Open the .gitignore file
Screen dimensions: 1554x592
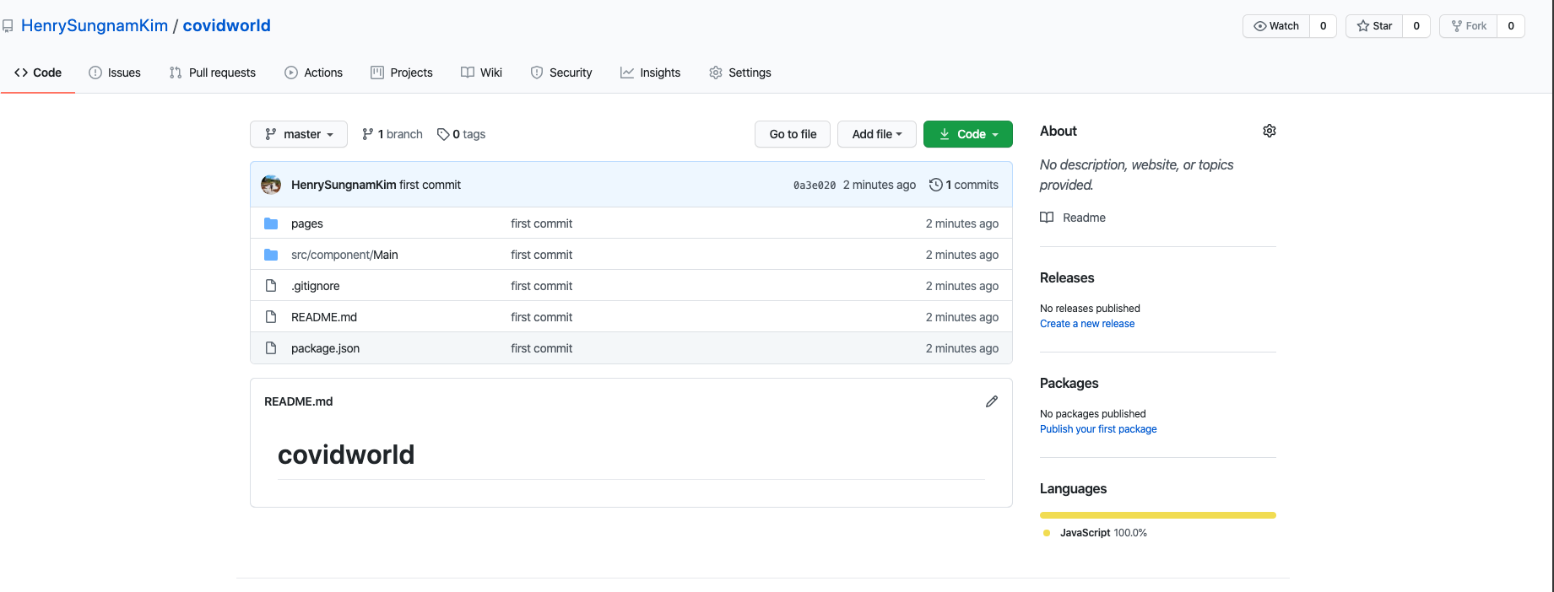[316, 286]
